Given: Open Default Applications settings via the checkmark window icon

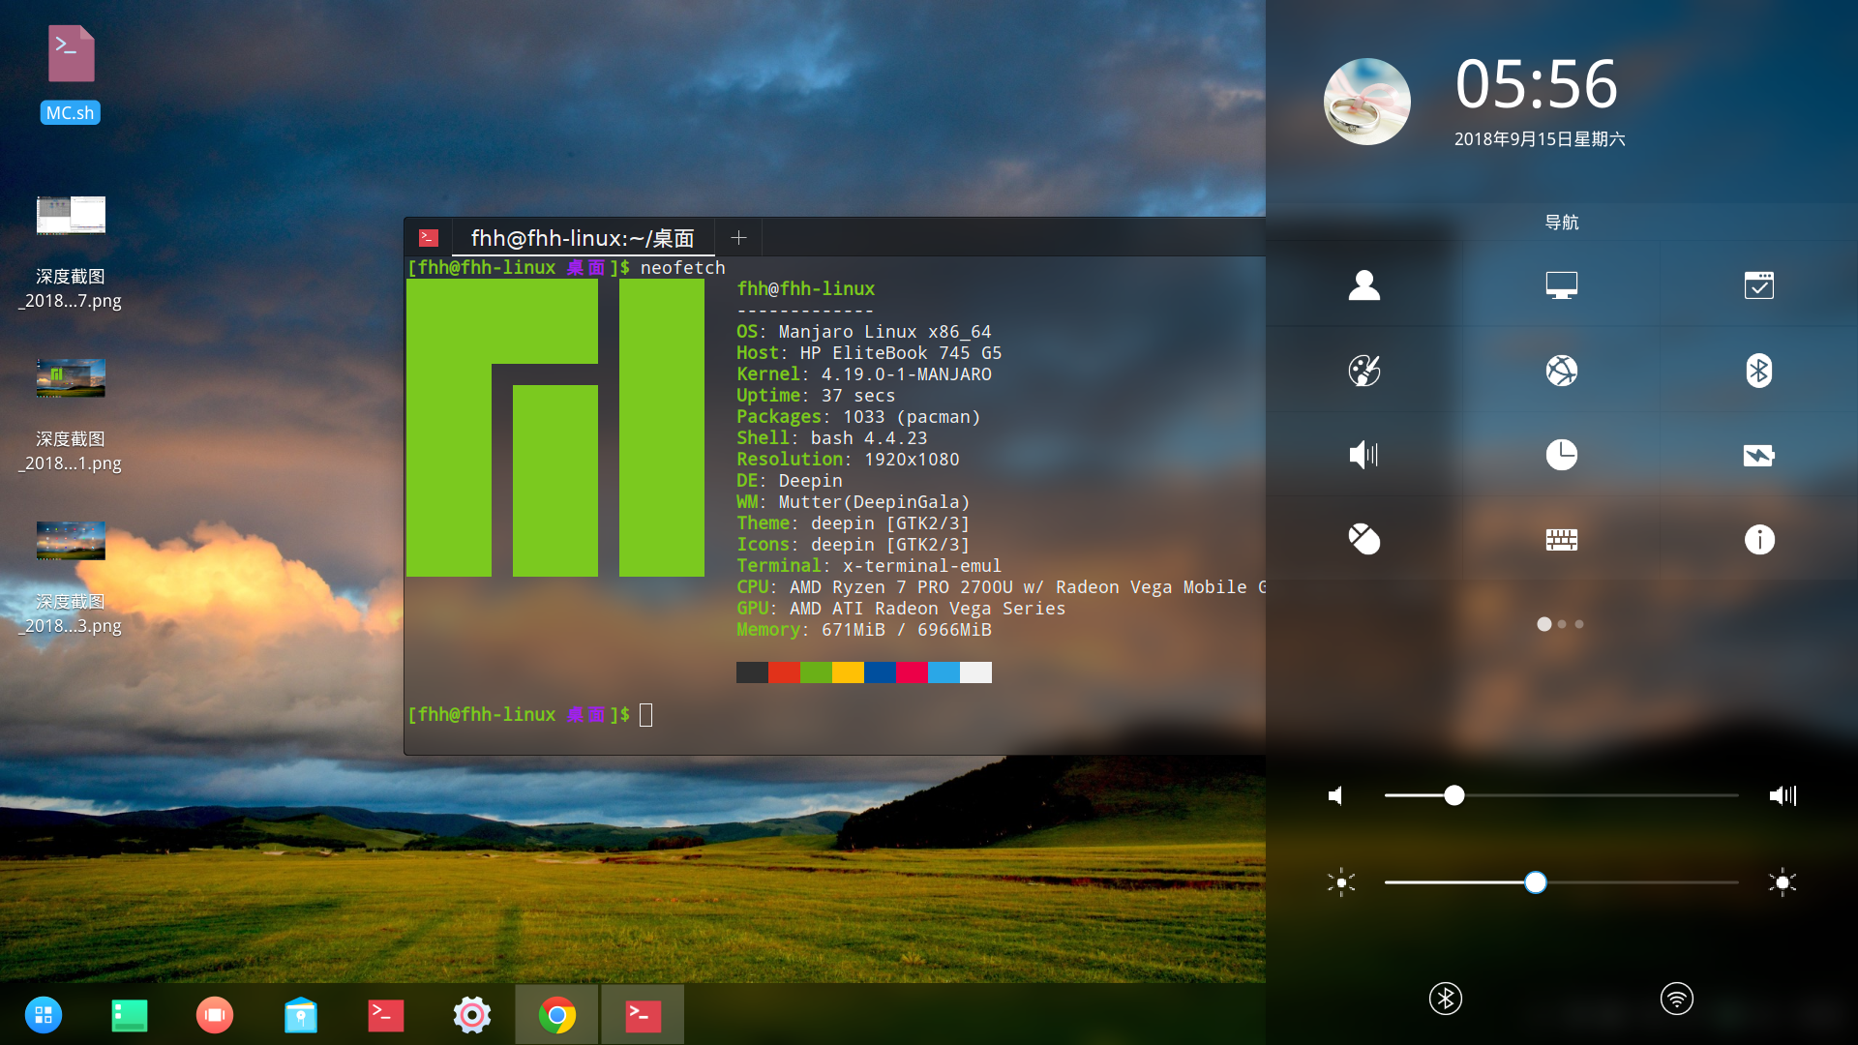Looking at the screenshot, I should pos(1759,285).
